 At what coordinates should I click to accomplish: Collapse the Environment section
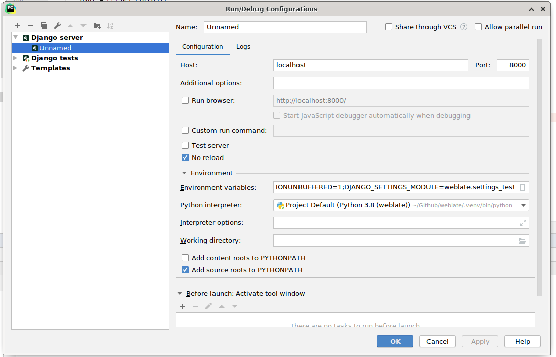coord(184,173)
